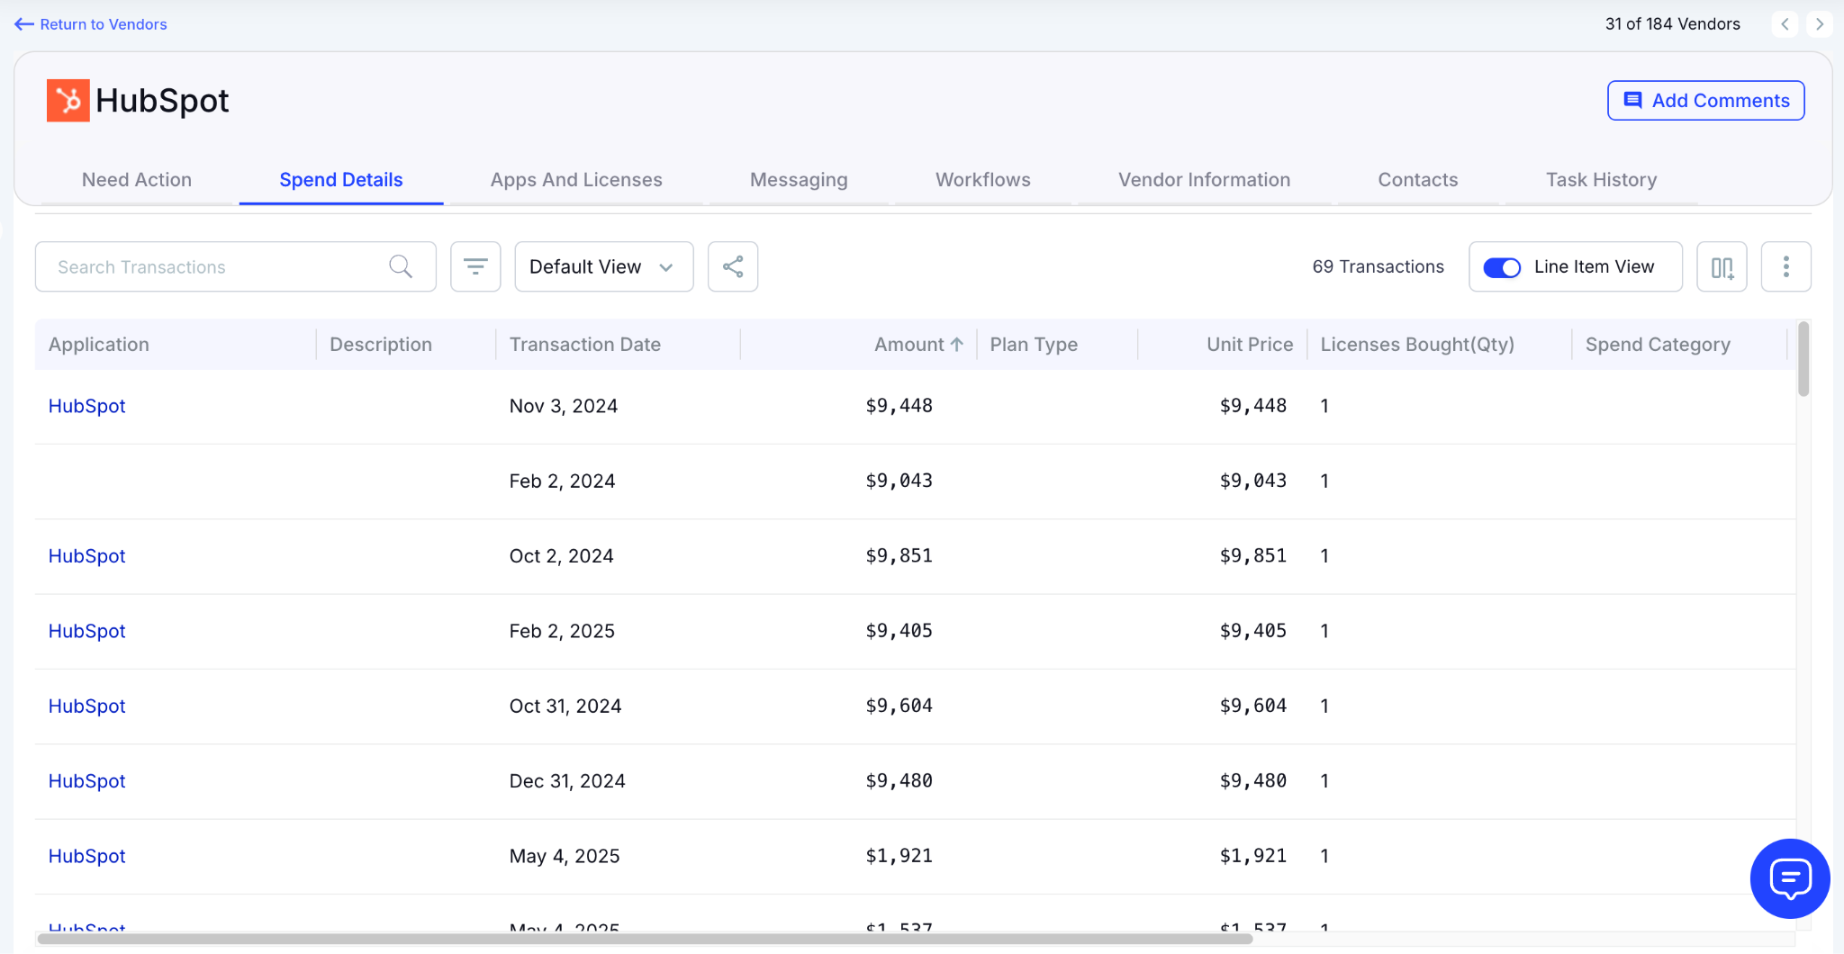This screenshot has height=954, width=1844.
Task: Toggle the Line Item View switch
Action: click(x=1502, y=267)
